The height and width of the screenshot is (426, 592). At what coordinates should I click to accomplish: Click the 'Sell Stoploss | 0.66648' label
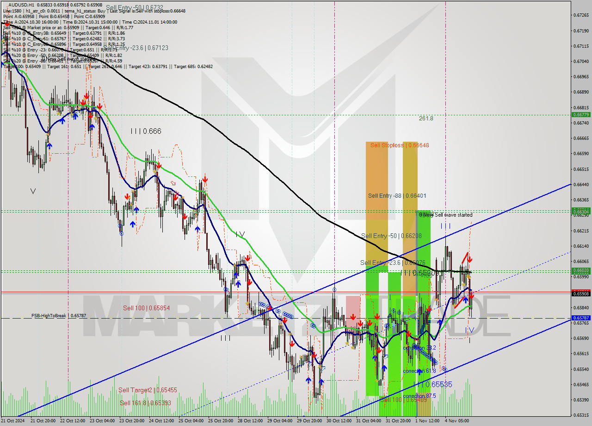pos(400,145)
